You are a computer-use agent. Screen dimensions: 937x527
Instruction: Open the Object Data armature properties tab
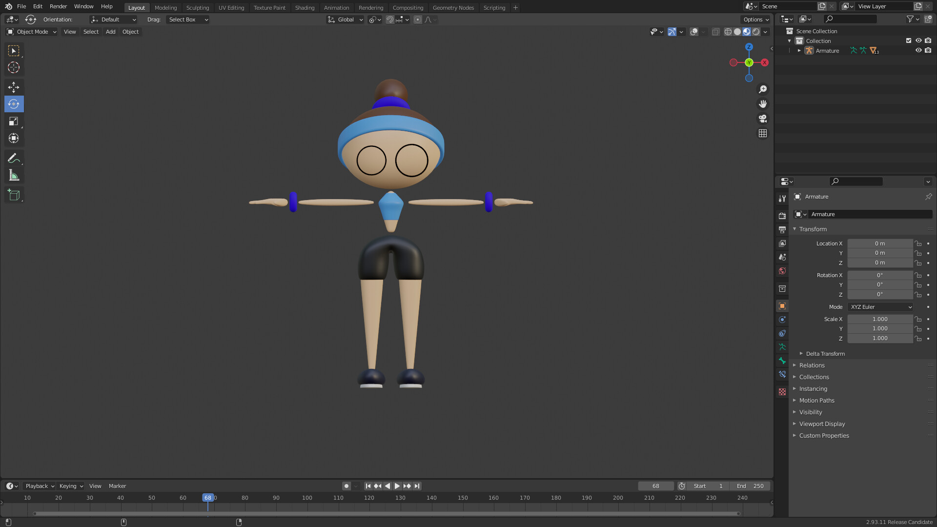tap(782, 347)
